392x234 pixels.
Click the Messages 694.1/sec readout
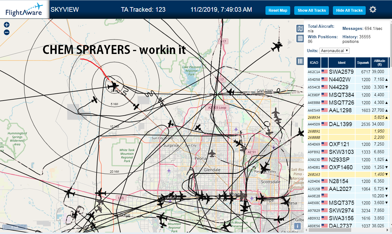363,29
